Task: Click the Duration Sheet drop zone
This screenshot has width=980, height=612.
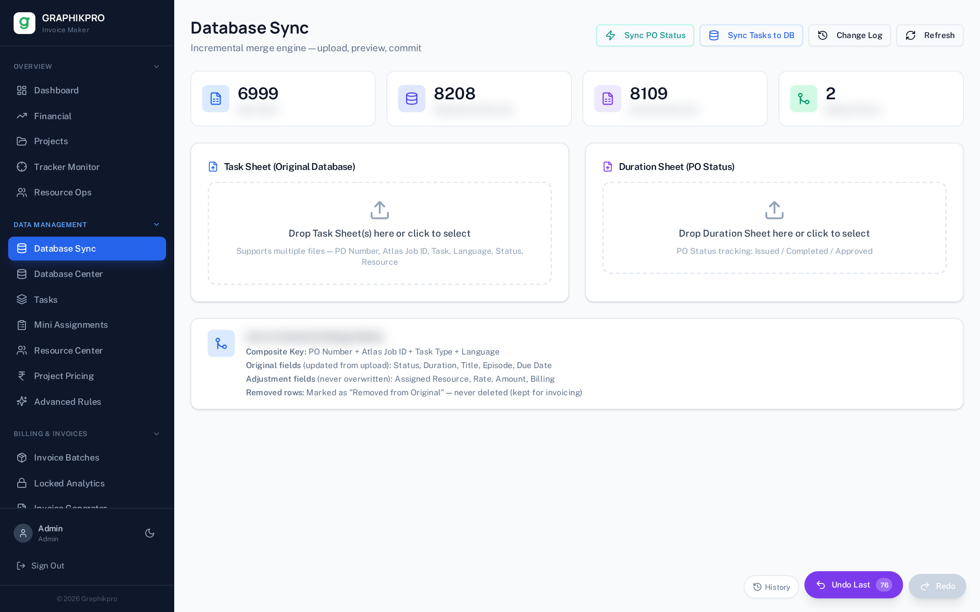Action: tap(774, 228)
